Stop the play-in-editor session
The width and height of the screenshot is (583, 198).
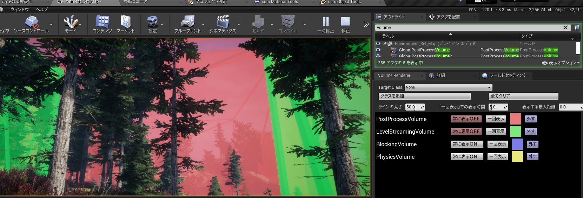[345, 23]
